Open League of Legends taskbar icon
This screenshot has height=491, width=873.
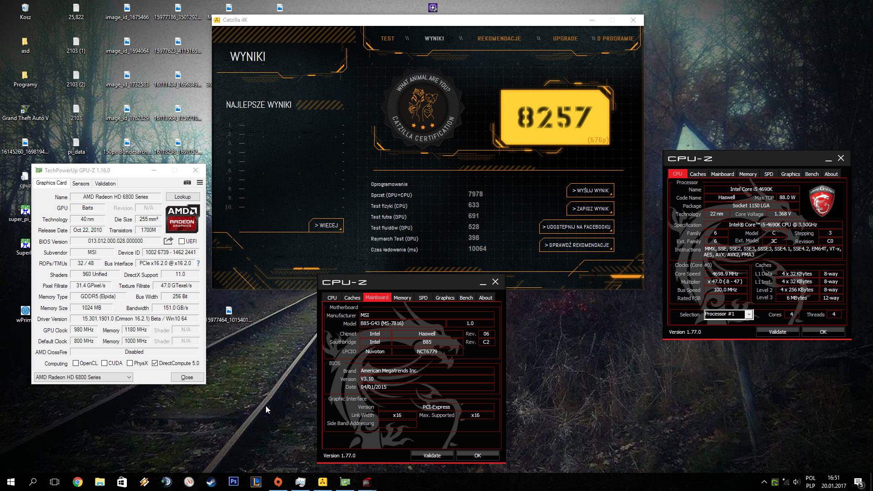click(x=256, y=482)
